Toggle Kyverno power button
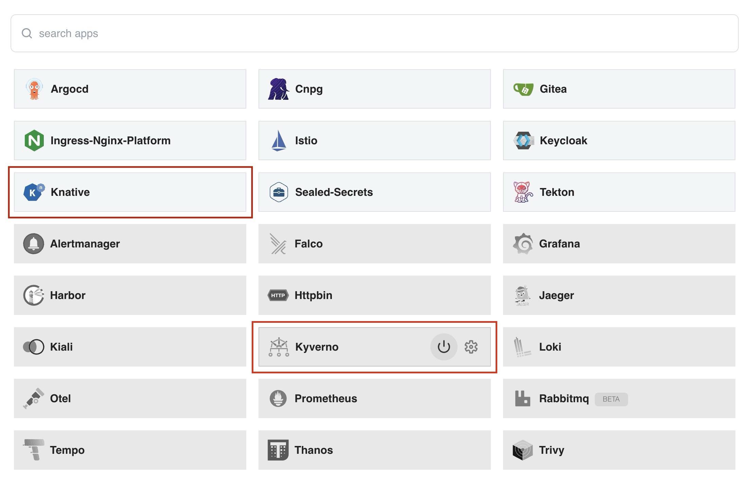Screen dimensions: 750x484 443,347
